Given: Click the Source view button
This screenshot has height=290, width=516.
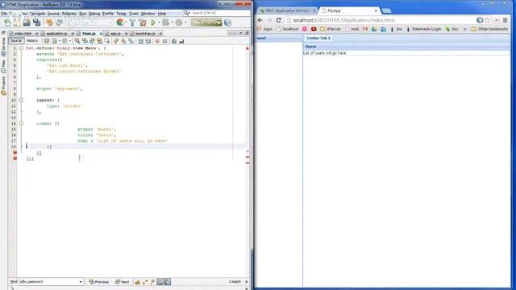Looking at the screenshot, I should 16,41.
